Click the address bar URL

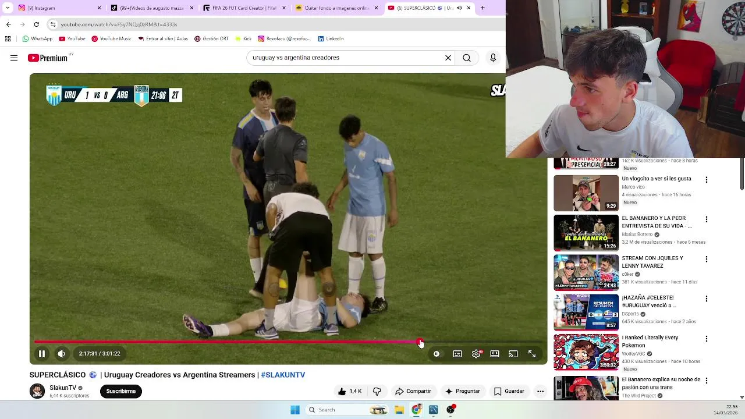119,24
